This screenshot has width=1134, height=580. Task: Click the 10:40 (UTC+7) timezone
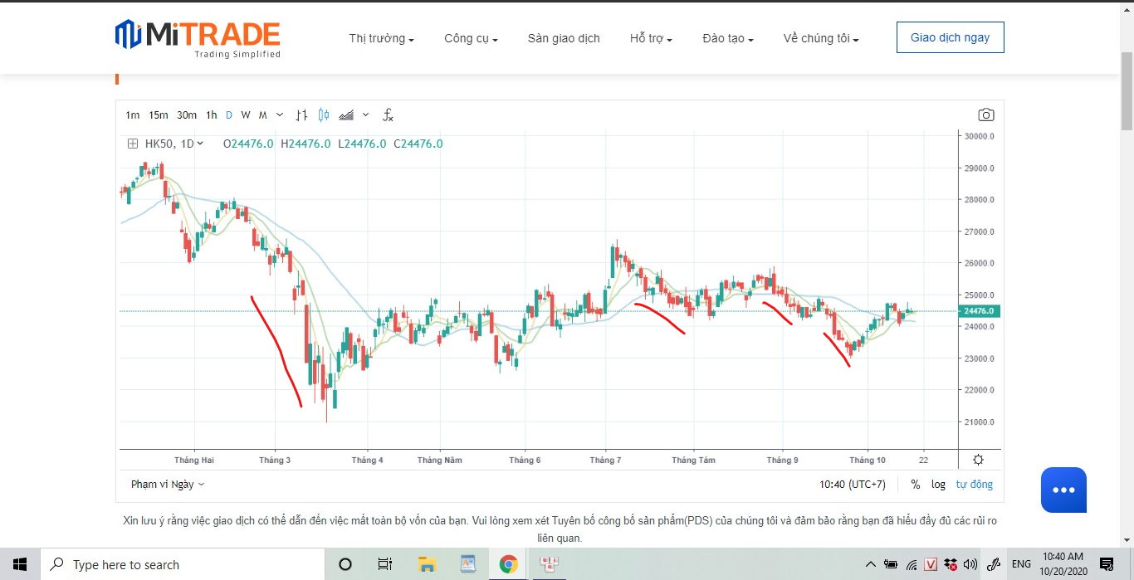(x=853, y=485)
